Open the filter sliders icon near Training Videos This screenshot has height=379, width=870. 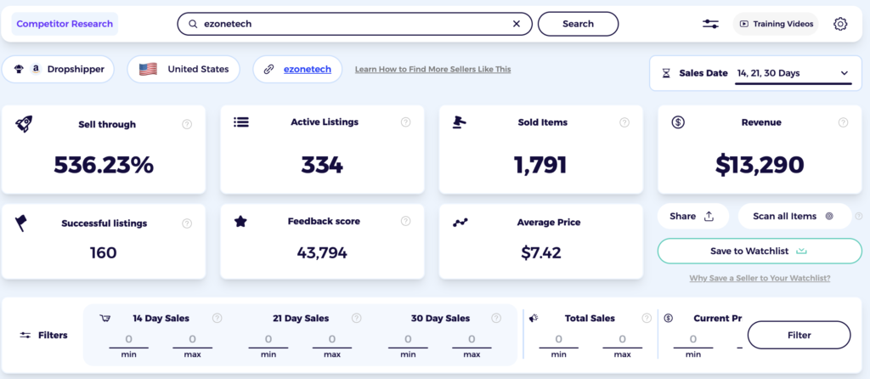710,24
